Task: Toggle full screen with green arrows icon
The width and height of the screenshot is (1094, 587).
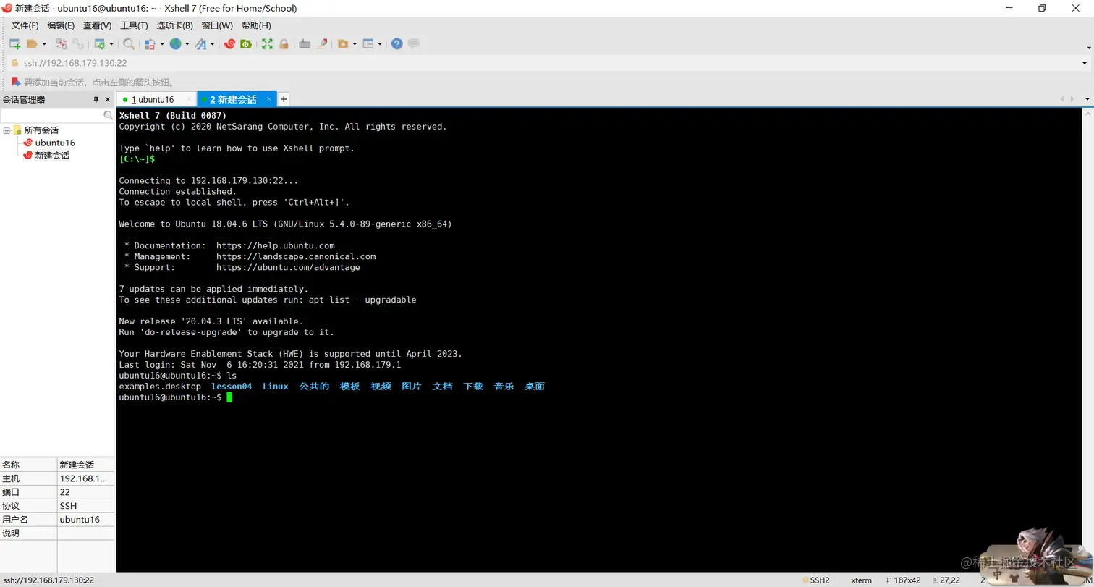Action: pos(267,44)
